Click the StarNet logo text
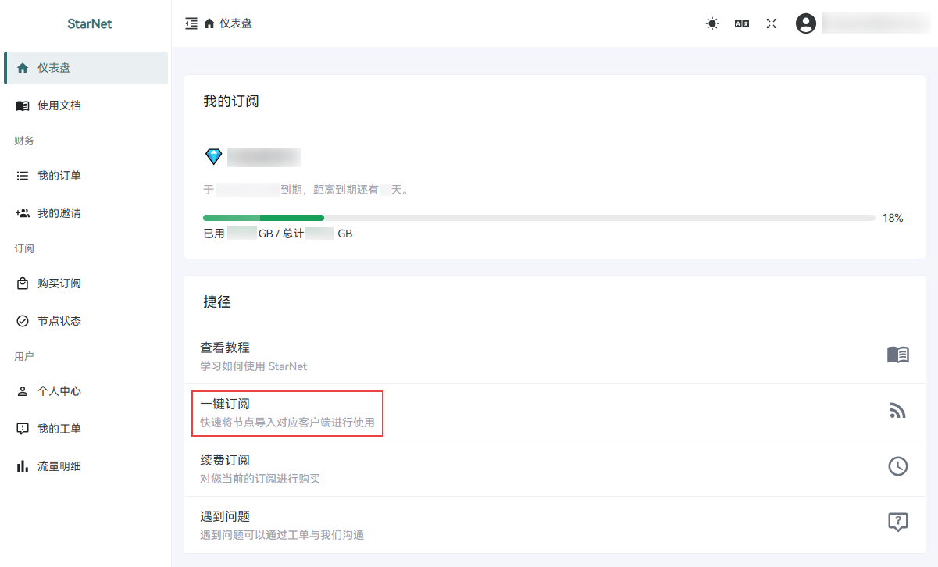Screen dimensions: 938x567 point(89,23)
